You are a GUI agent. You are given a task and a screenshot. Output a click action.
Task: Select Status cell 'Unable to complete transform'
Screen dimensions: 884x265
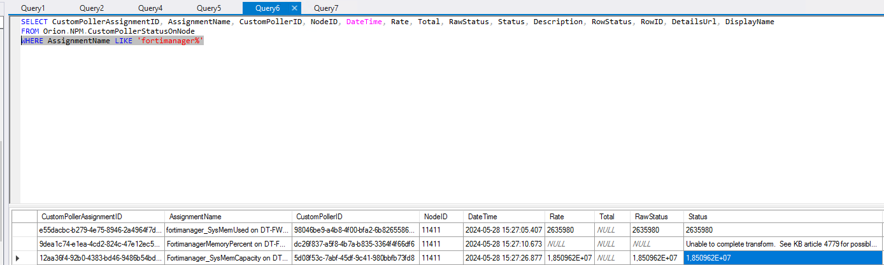click(784, 244)
